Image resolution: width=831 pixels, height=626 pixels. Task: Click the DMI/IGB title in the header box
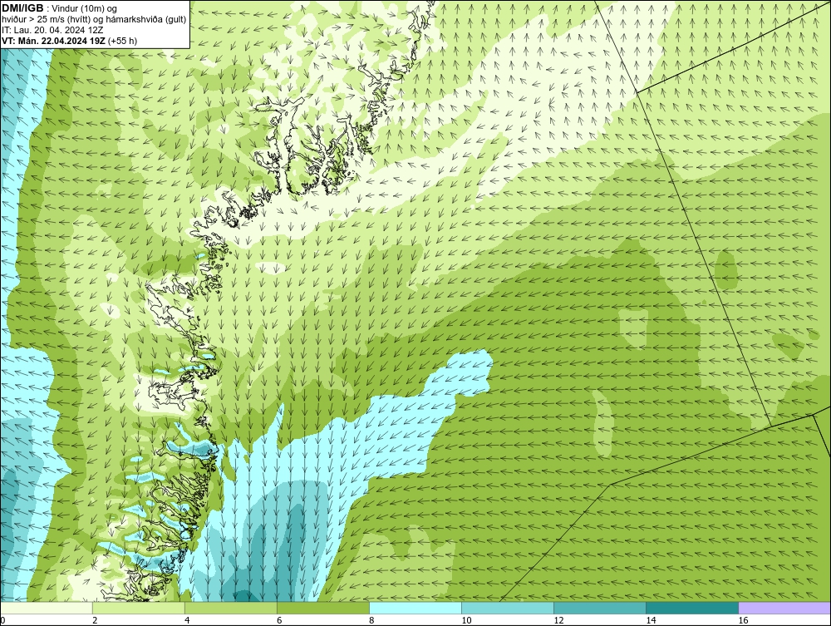click(22, 8)
